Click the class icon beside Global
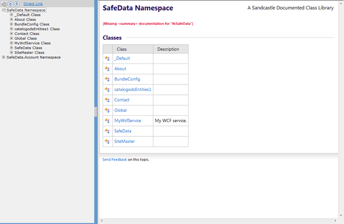Viewport: 344px width, 224px height. (x=108, y=110)
